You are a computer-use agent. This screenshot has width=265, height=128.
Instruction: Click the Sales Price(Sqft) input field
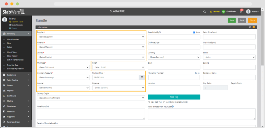[x=174, y=37]
